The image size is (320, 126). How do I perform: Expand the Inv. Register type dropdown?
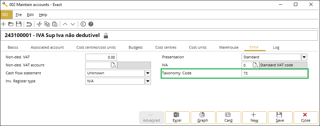(x=148, y=81)
